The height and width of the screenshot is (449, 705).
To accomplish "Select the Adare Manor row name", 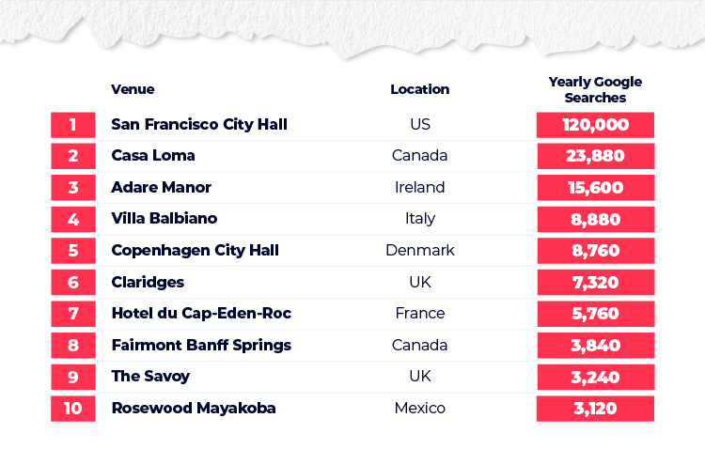I will pos(161,187).
